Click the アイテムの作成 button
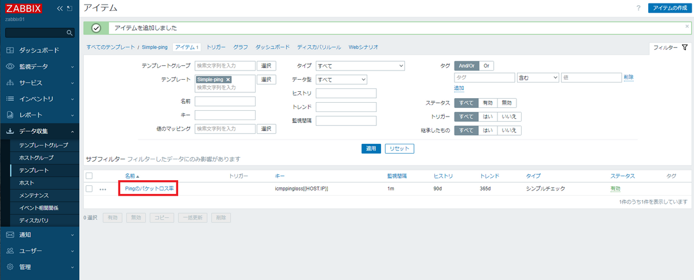694x280 pixels. [669, 8]
